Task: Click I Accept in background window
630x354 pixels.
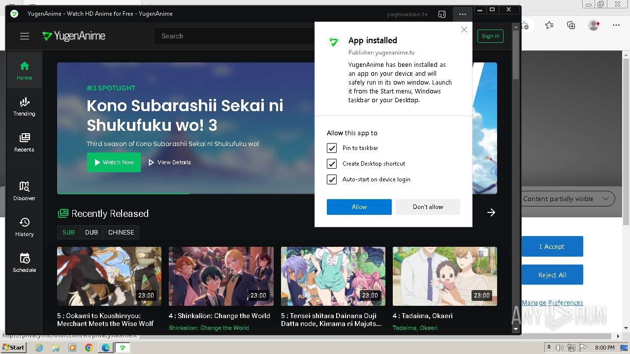Action: (552, 246)
